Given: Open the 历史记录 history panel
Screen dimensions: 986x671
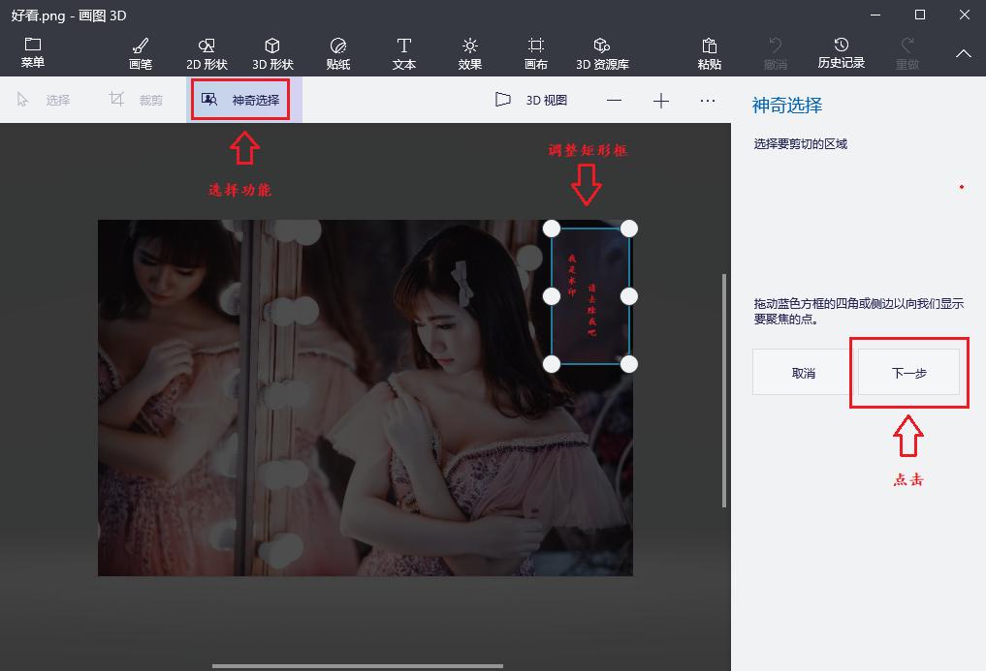Looking at the screenshot, I should [x=840, y=51].
